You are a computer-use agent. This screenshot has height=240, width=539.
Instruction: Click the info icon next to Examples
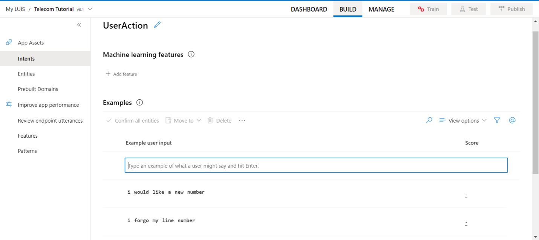(x=139, y=102)
